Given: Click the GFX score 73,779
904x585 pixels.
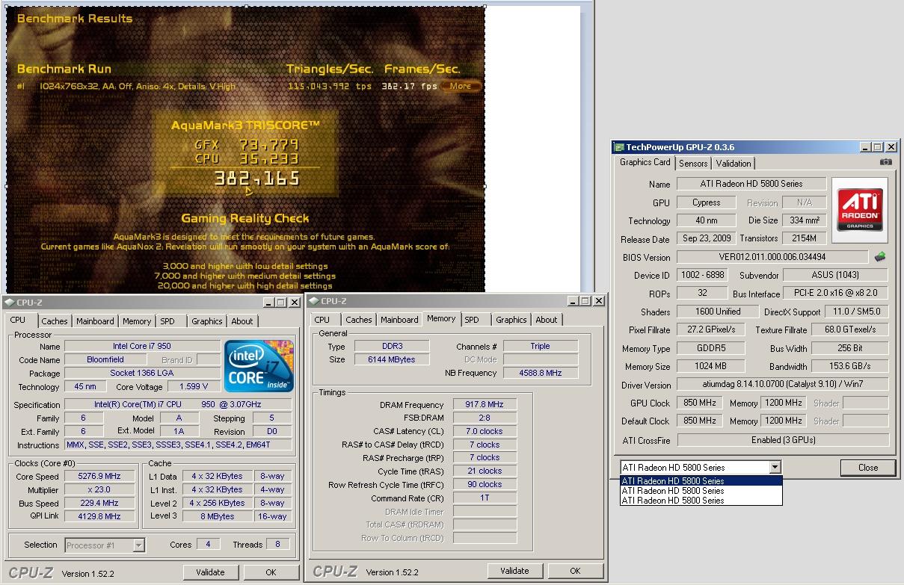Looking at the screenshot, I should pyautogui.click(x=269, y=145).
